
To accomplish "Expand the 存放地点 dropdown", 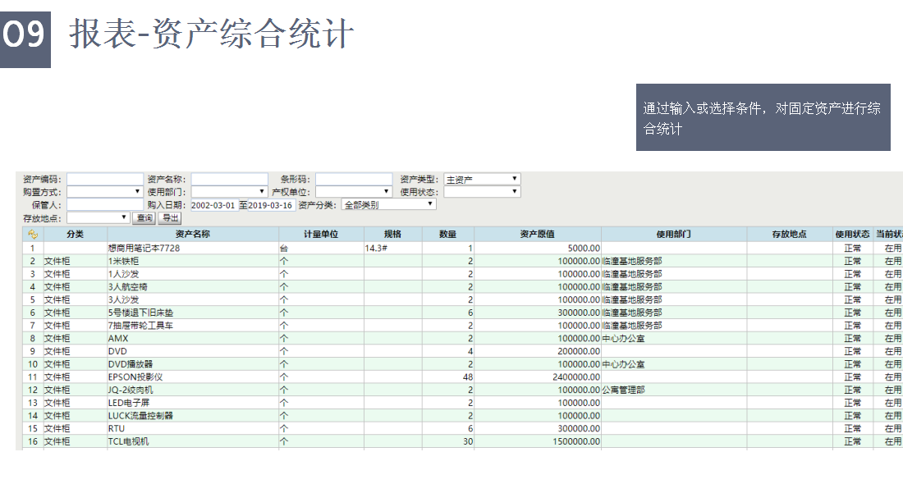I will [99, 218].
